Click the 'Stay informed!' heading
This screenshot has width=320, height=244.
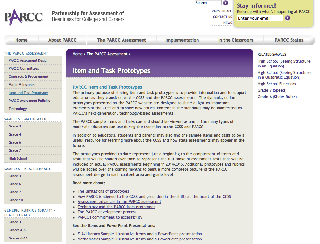pyautogui.click(x=257, y=5)
